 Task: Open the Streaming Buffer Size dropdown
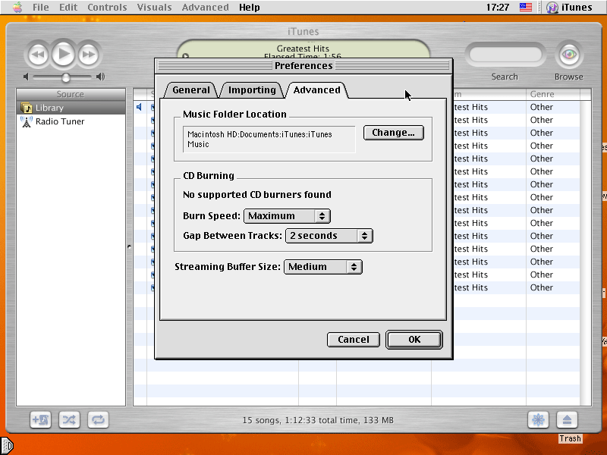[323, 267]
